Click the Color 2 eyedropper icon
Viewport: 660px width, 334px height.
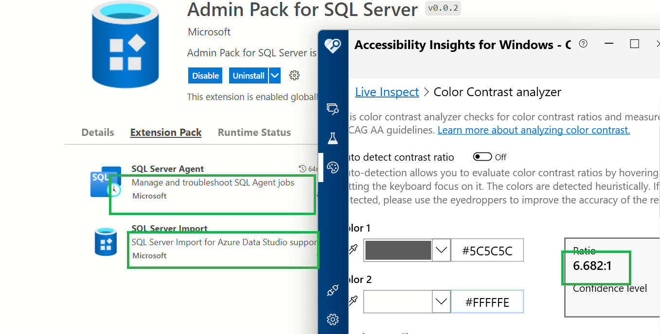click(x=354, y=300)
